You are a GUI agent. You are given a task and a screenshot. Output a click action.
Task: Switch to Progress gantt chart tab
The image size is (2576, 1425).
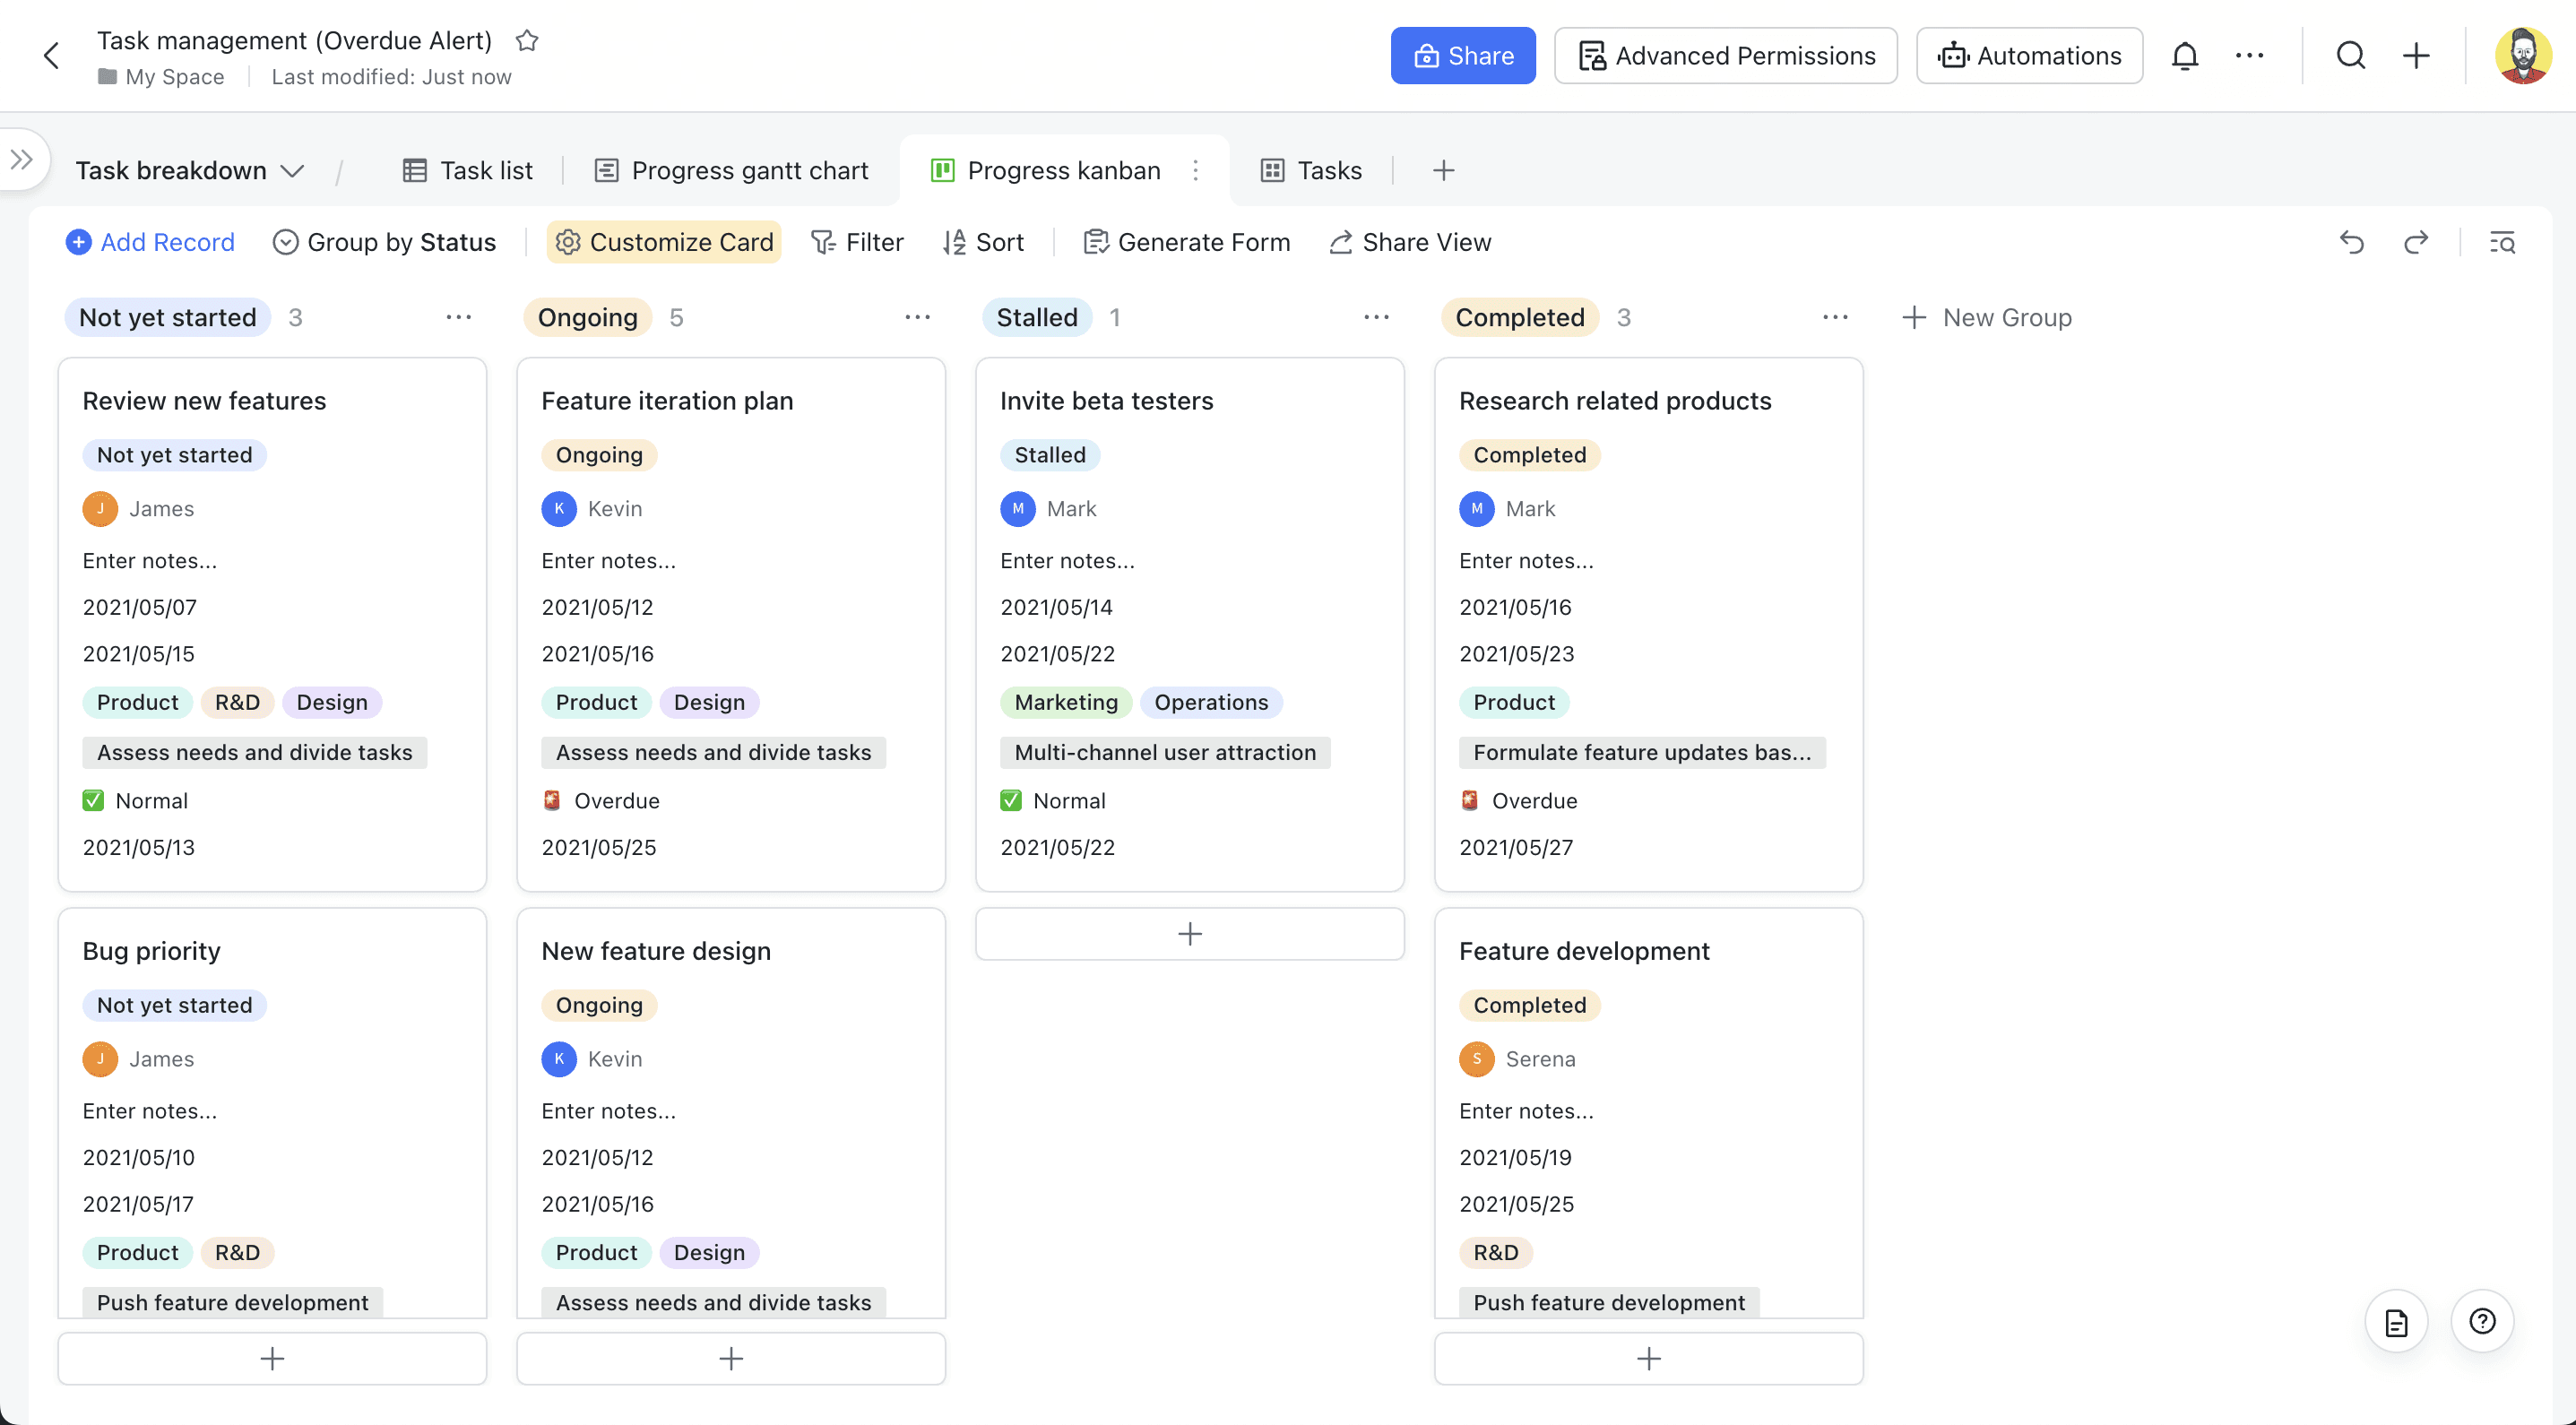point(731,171)
